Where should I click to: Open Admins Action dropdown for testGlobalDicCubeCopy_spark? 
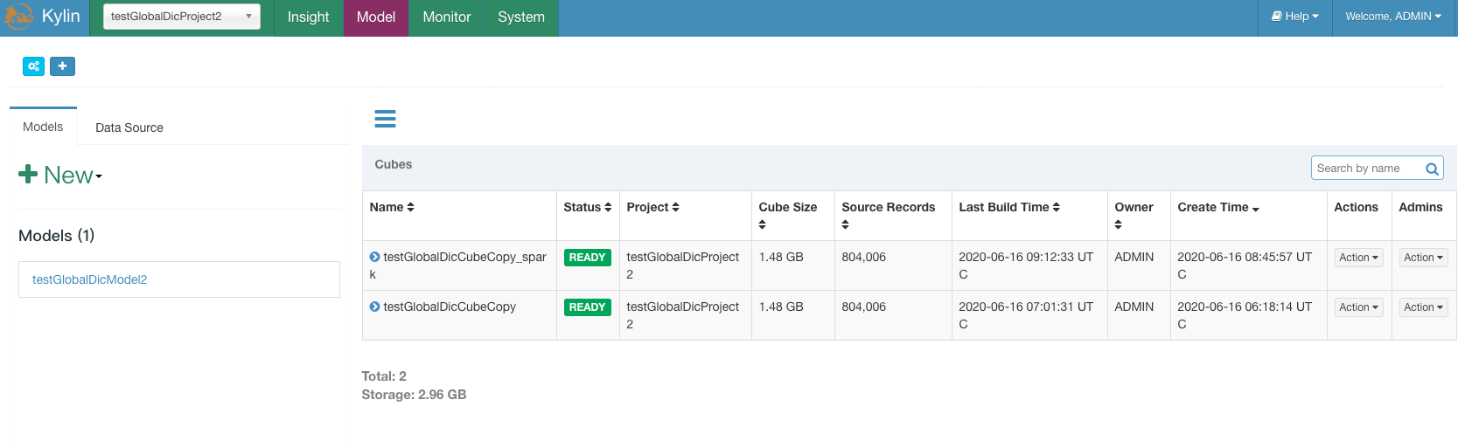pos(1423,258)
